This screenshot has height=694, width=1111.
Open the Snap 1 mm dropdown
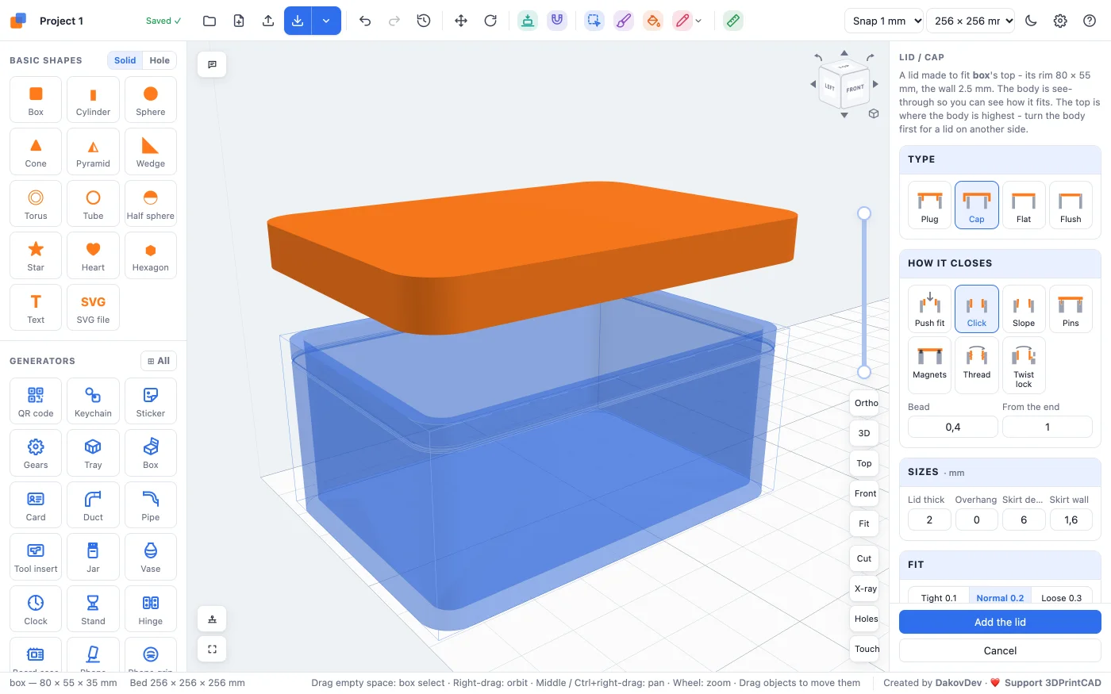coord(885,21)
